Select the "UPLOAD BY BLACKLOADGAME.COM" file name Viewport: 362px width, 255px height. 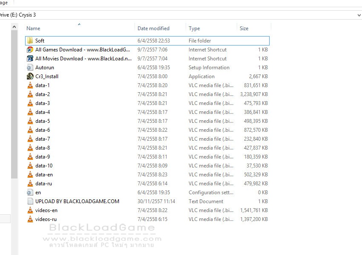77,201
